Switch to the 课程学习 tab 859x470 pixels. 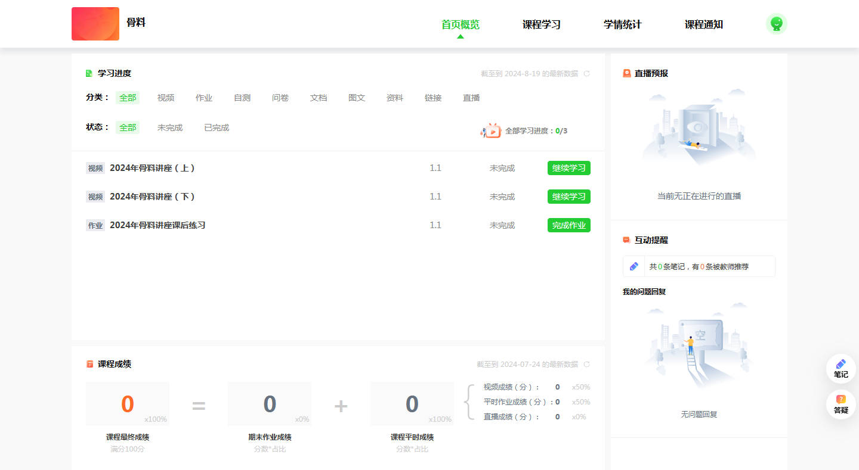click(x=540, y=25)
